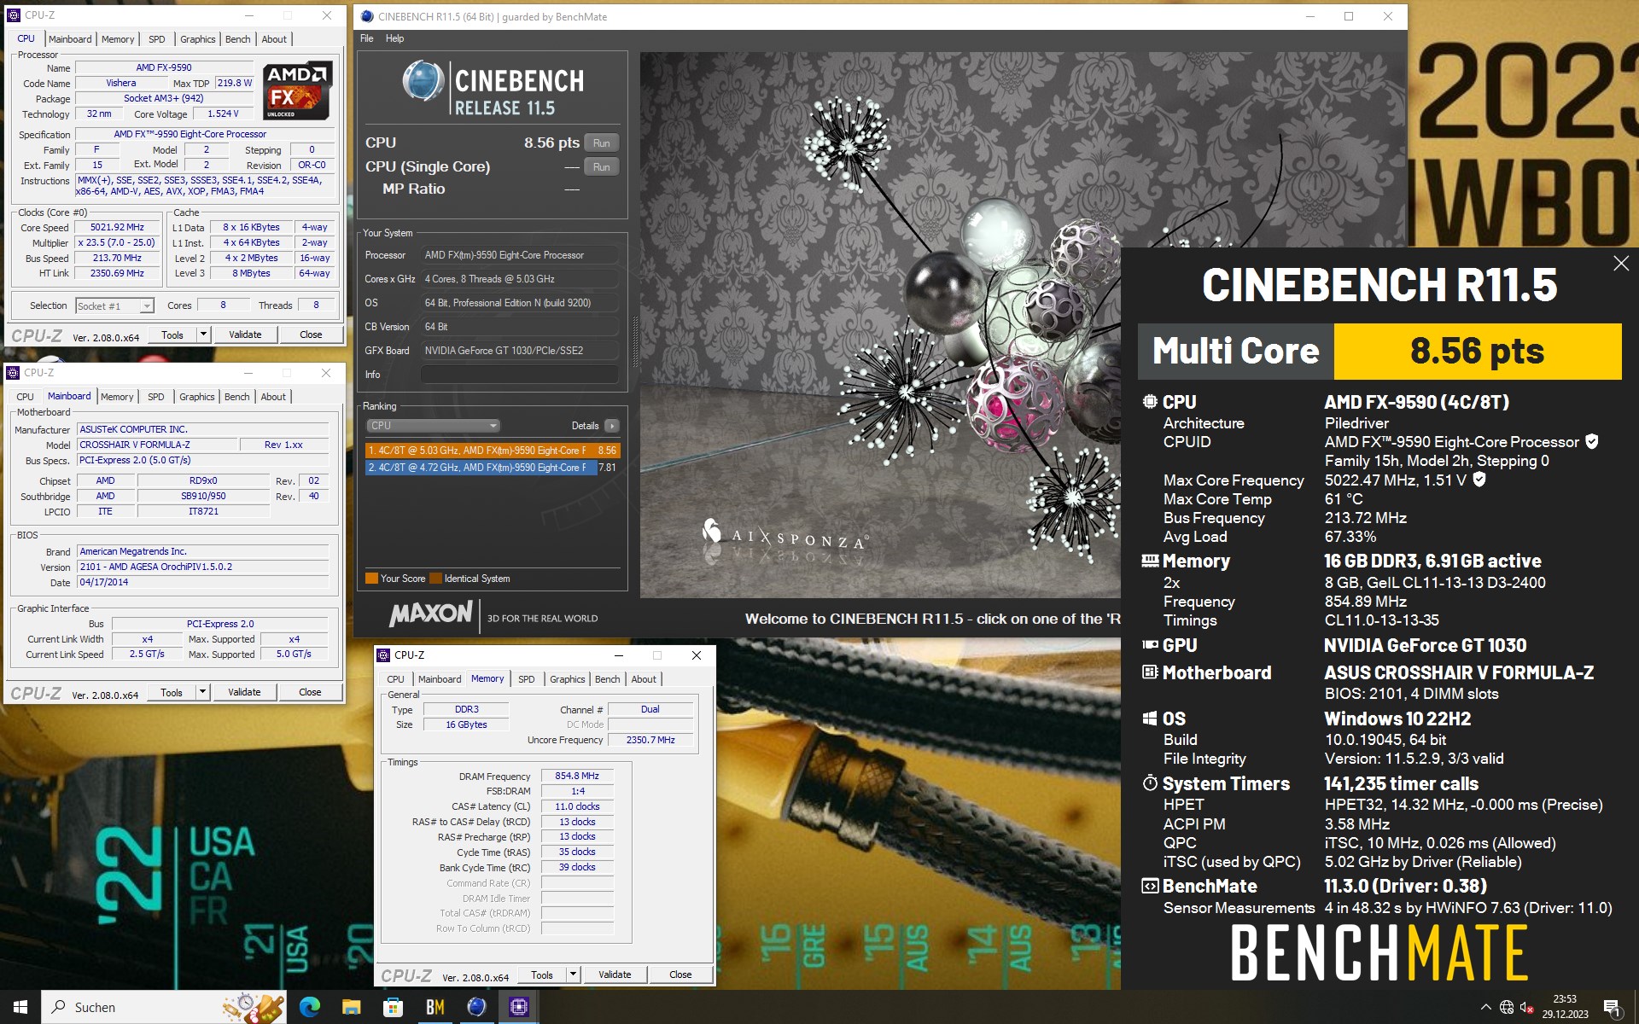
Task: Open the Help menu in Cinebench
Action: [394, 38]
